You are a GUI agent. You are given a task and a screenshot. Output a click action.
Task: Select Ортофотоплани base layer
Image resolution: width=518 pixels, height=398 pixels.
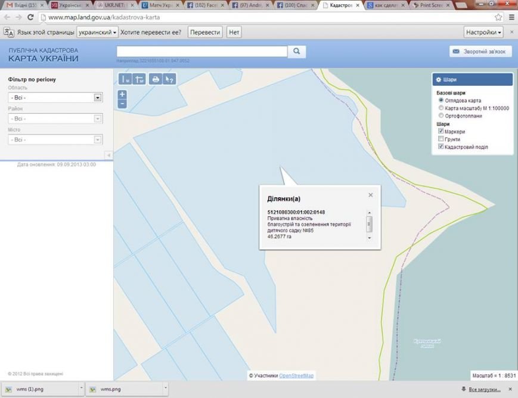(441, 116)
